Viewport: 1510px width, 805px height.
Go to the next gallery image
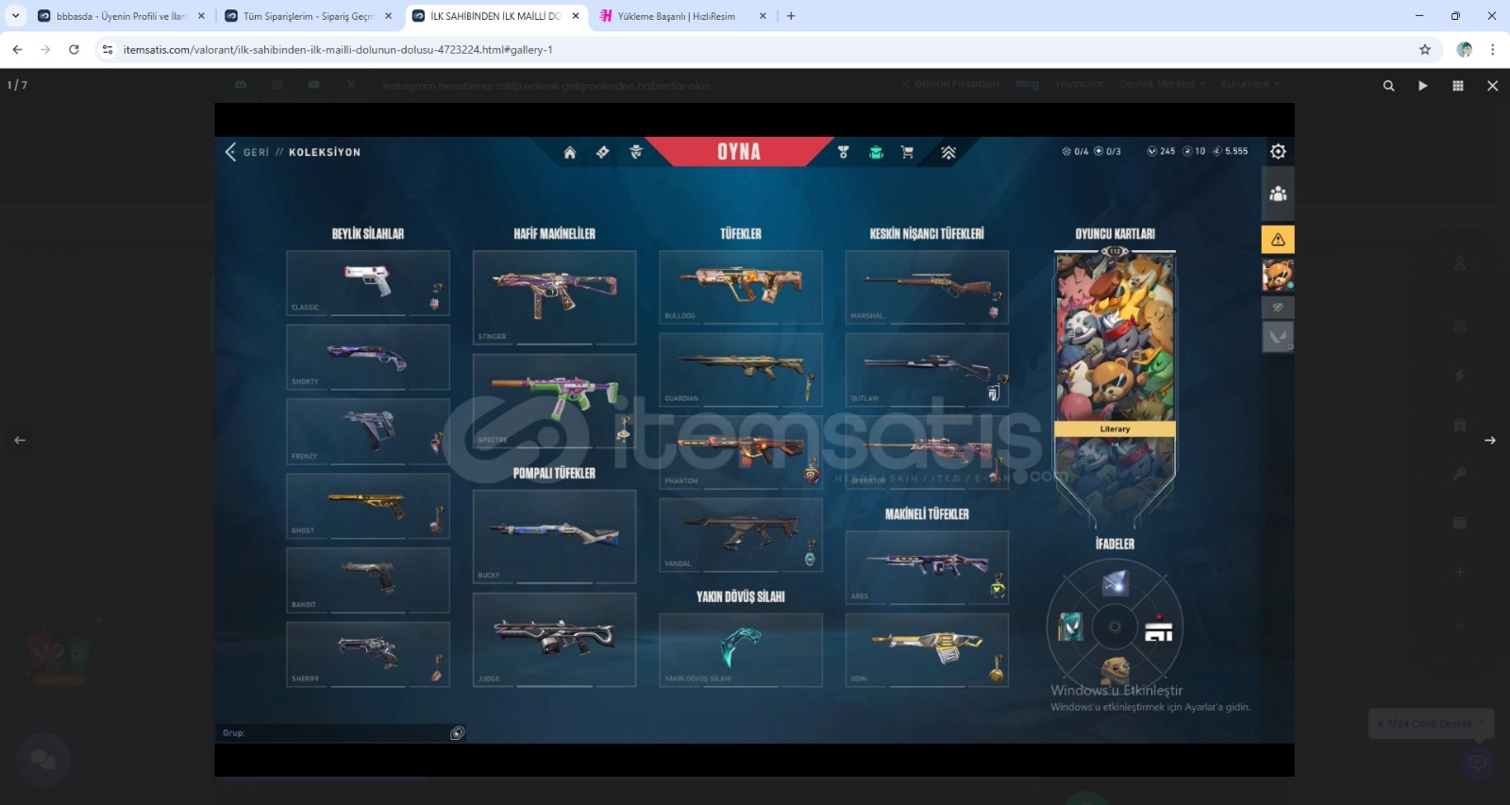[x=1490, y=440]
